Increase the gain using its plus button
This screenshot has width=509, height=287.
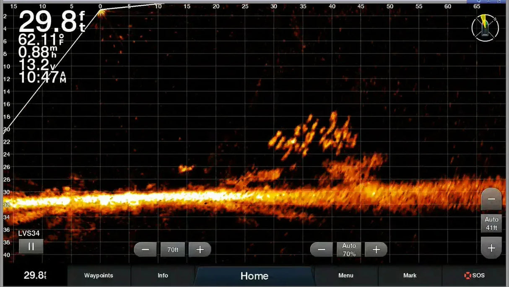[x=376, y=249]
